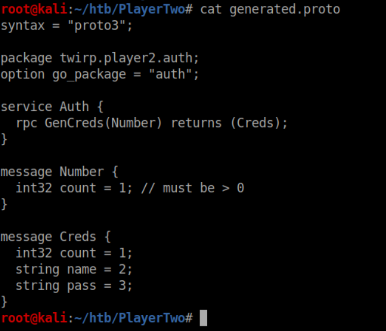Click the terminal cursor block after the prompt
Screen dimensions: 386x331
[203, 318]
